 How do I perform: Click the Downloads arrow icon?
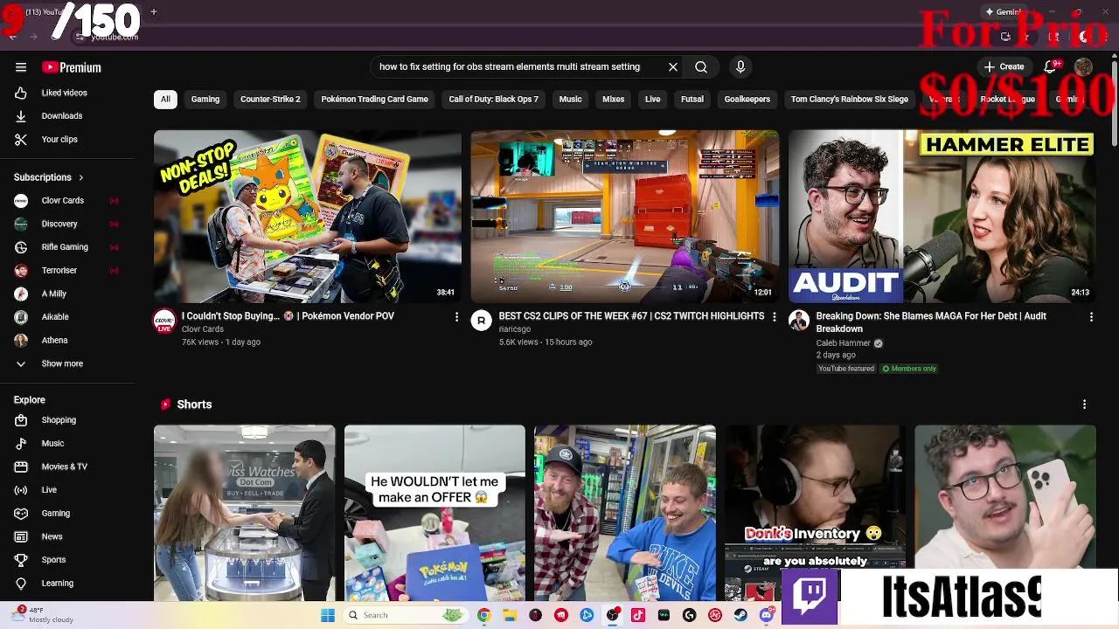click(x=21, y=115)
